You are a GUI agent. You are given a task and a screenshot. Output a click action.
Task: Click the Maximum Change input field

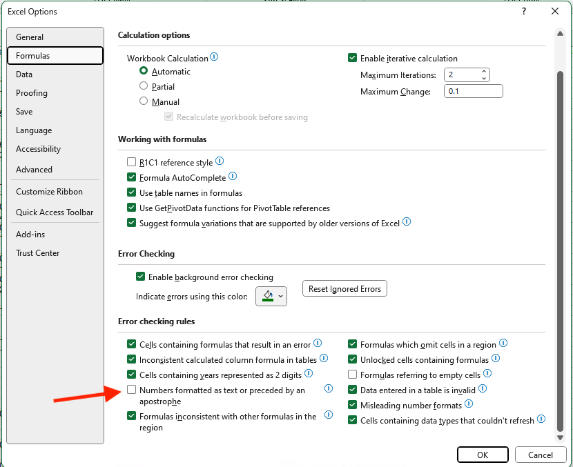[x=474, y=91]
